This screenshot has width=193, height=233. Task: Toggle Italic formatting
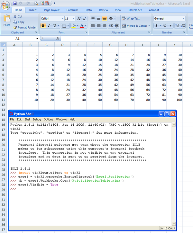tap(49, 26)
